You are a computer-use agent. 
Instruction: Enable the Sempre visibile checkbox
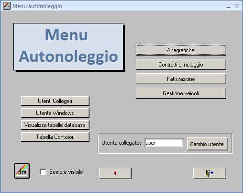click(x=44, y=172)
